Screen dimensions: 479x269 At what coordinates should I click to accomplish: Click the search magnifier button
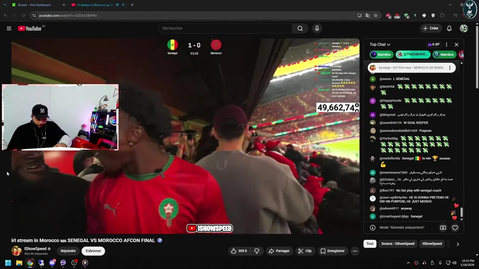(300, 28)
